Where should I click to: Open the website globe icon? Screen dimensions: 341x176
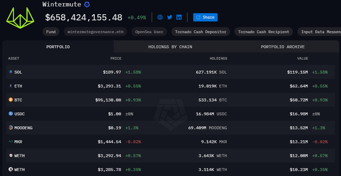click(160, 17)
